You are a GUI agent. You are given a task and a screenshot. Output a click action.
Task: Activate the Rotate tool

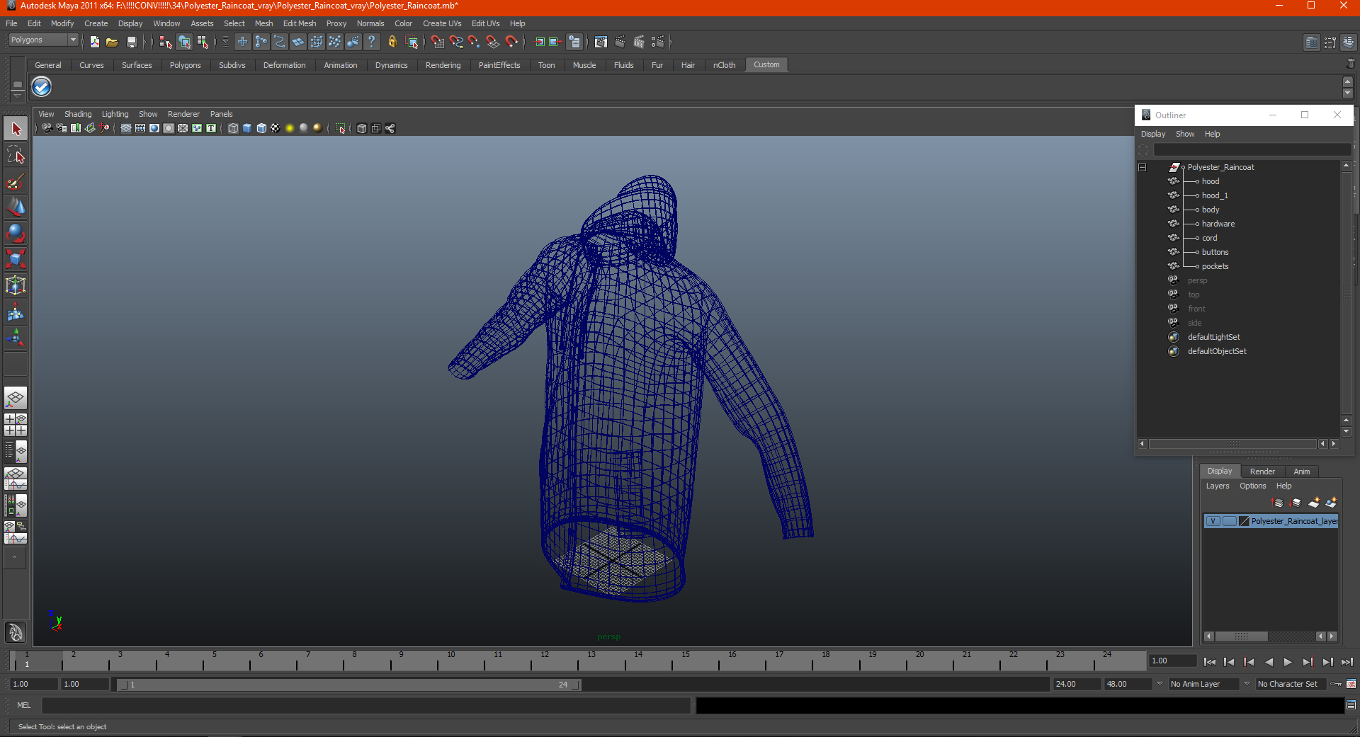tap(16, 233)
